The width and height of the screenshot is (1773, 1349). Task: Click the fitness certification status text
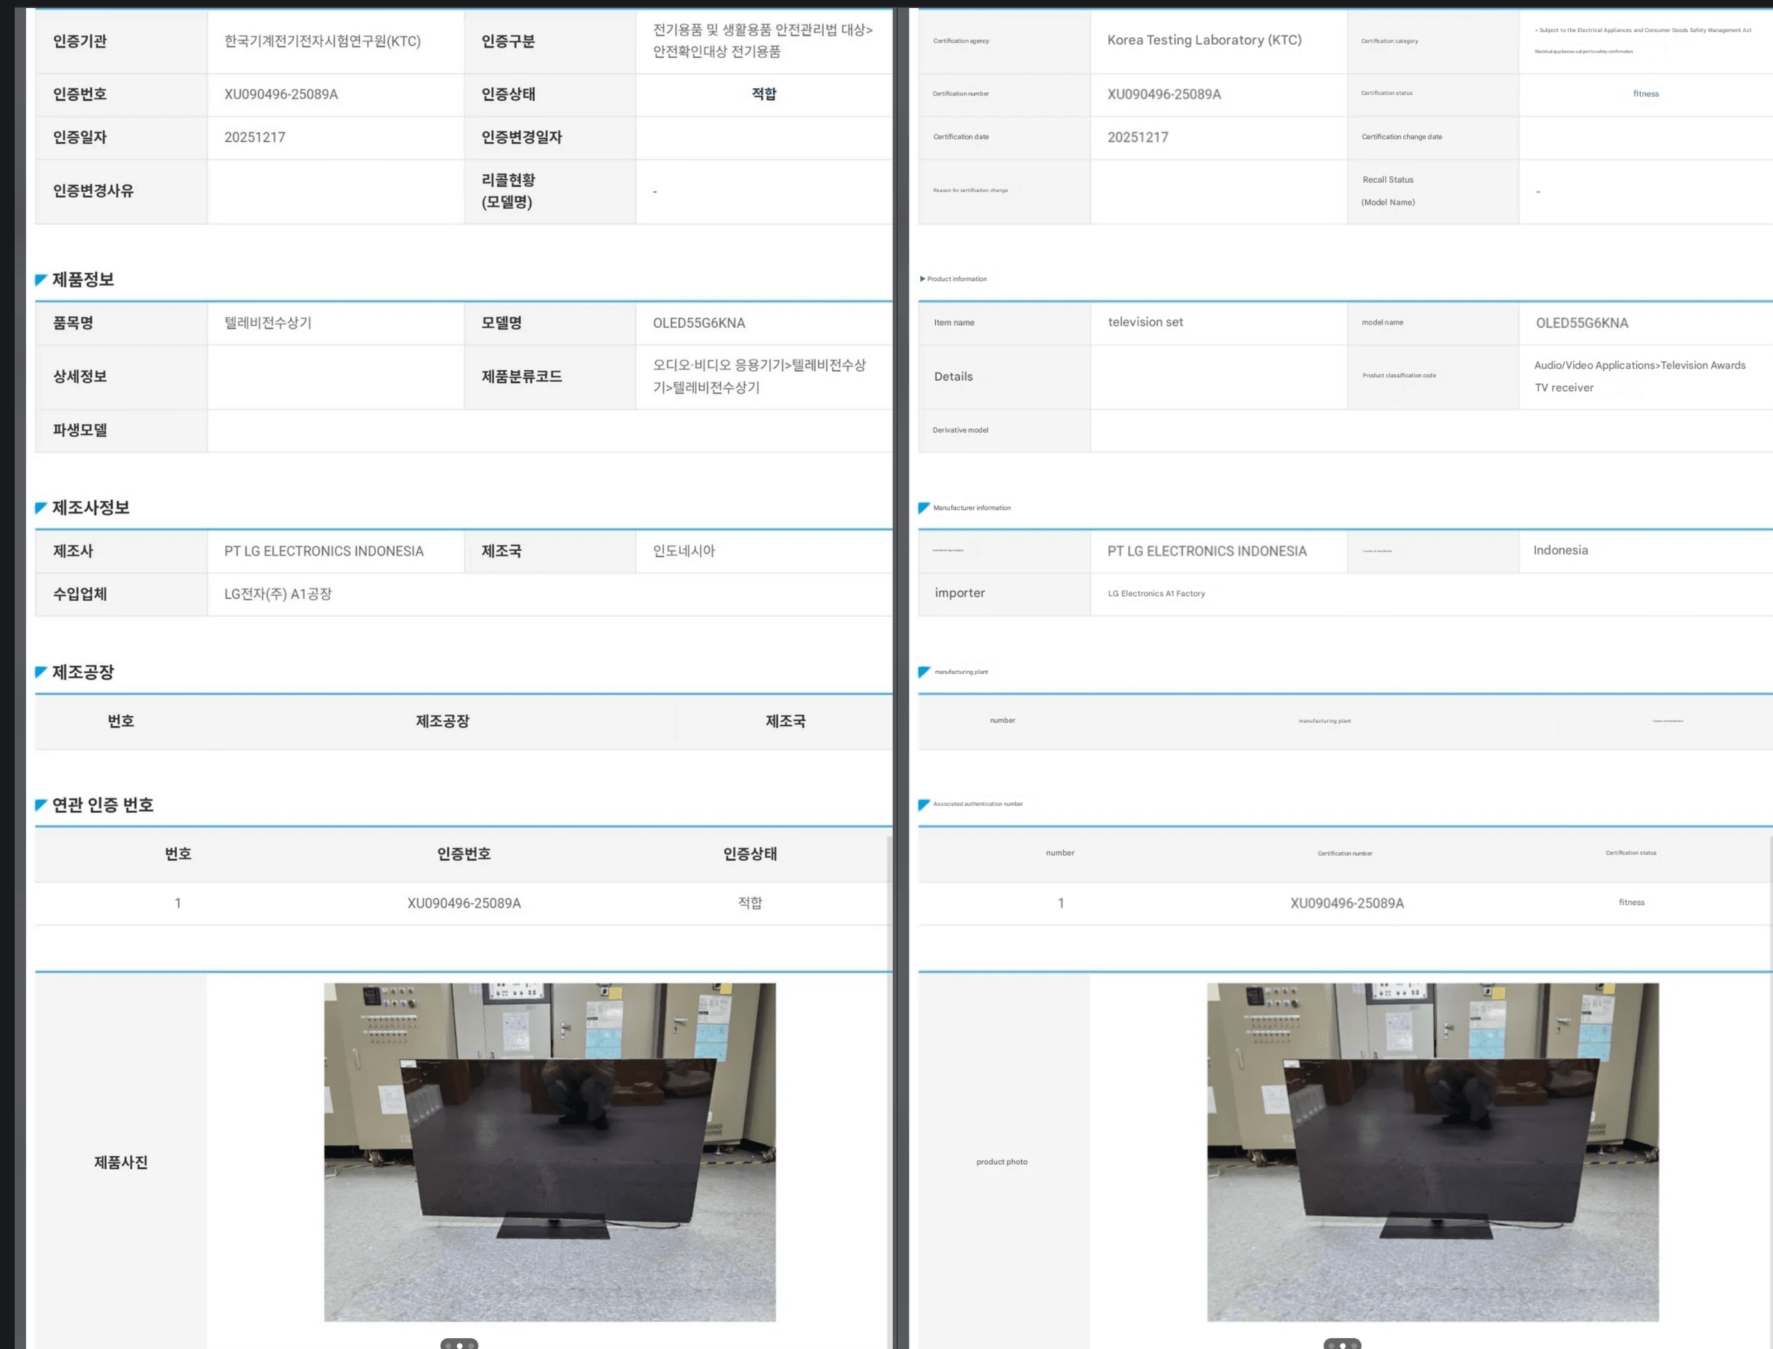[x=1646, y=94]
